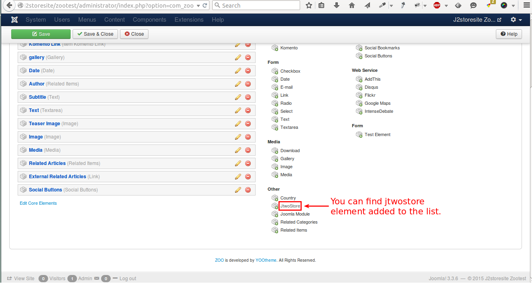Open the System menu
This screenshot has height=283, width=532.
click(x=36, y=20)
